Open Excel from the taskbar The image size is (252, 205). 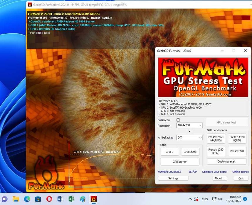point(71,199)
